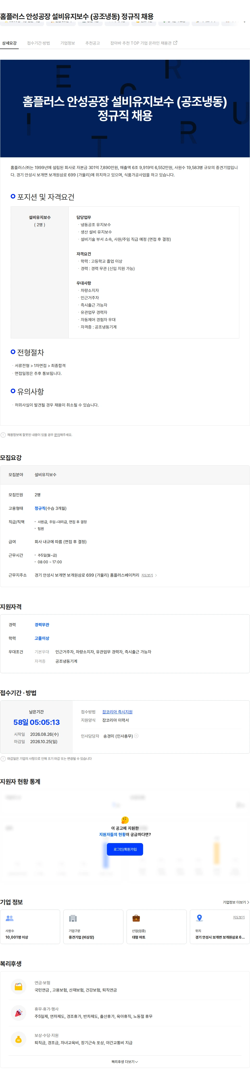Click the 시작일 2026.08.26(수) date
This screenshot has height=1074, width=250.
tap(45, 734)
